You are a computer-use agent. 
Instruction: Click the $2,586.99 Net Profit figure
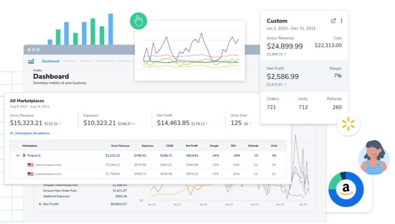pyautogui.click(x=283, y=76)
